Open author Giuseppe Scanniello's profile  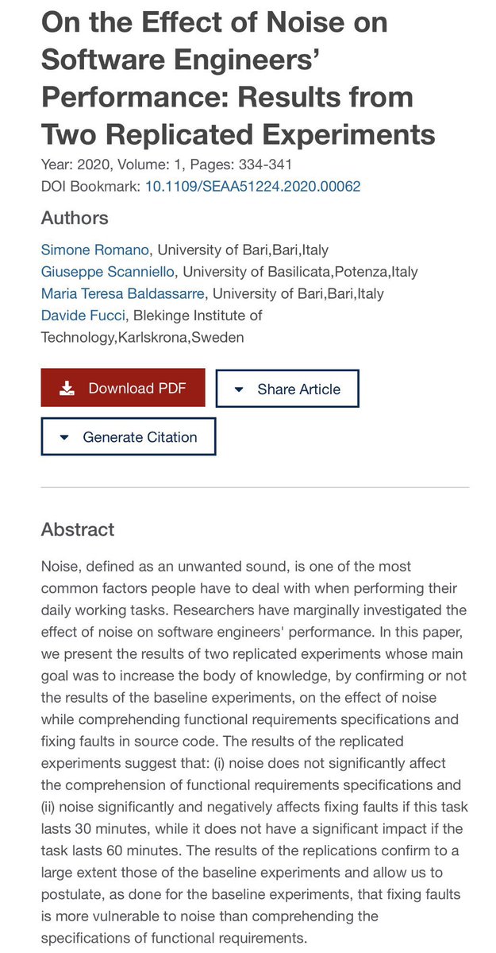coord(108,272)
